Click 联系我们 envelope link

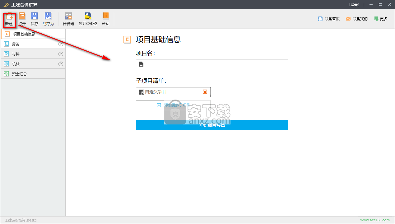356,19
